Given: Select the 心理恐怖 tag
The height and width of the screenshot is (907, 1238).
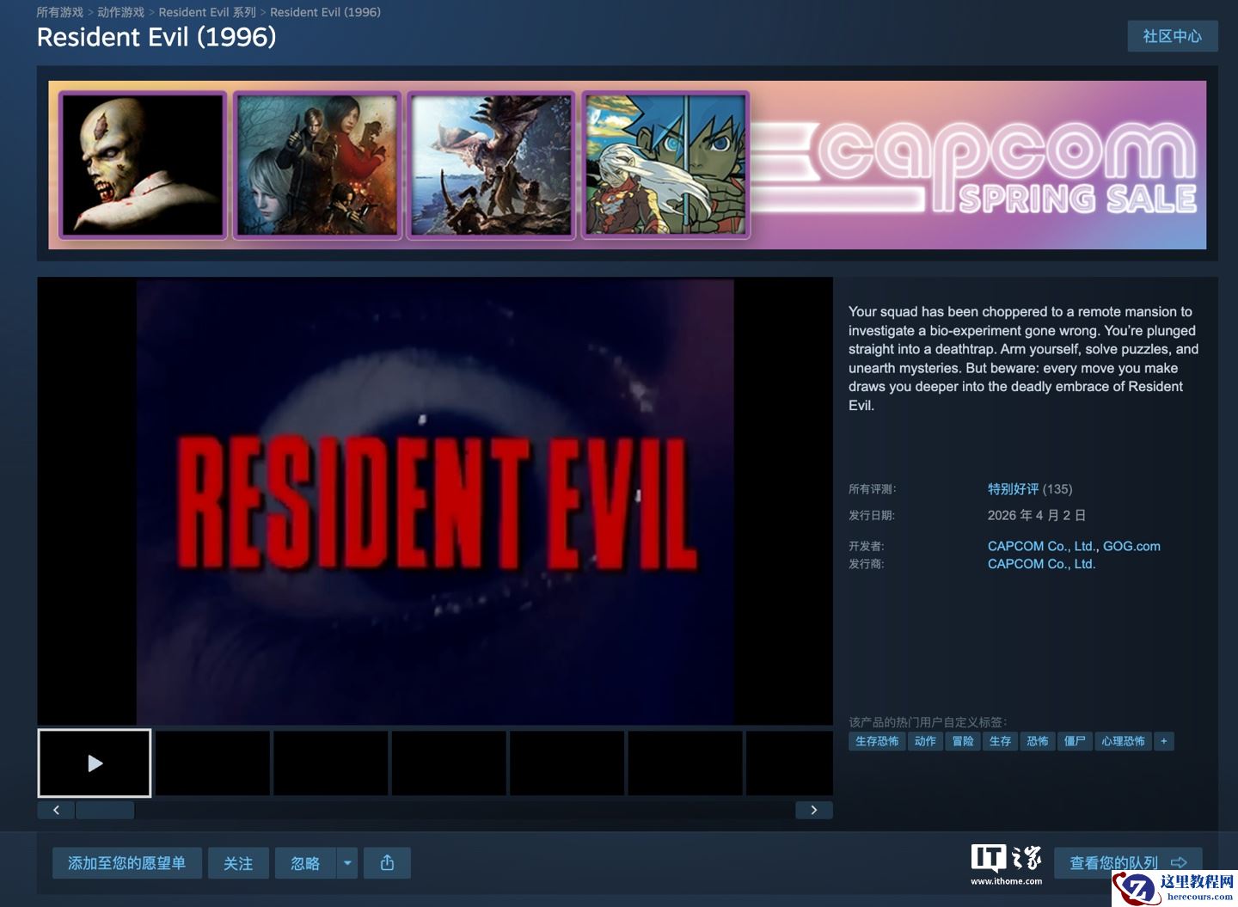Looking at the screenshot, I should click(x=1123, y=741).
